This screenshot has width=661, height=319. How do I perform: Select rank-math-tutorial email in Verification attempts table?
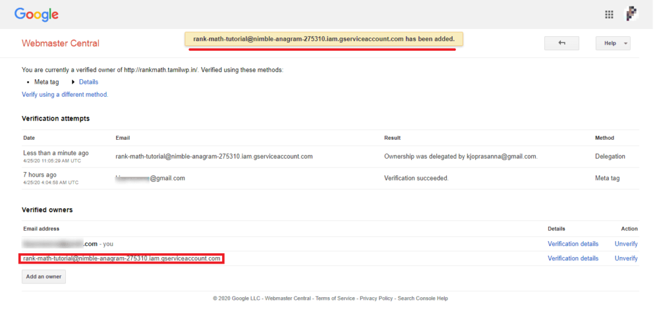tap(214, 157)
